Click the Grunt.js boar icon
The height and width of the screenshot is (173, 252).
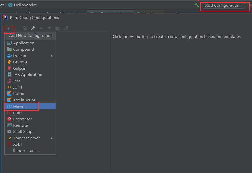pos(9,62)
